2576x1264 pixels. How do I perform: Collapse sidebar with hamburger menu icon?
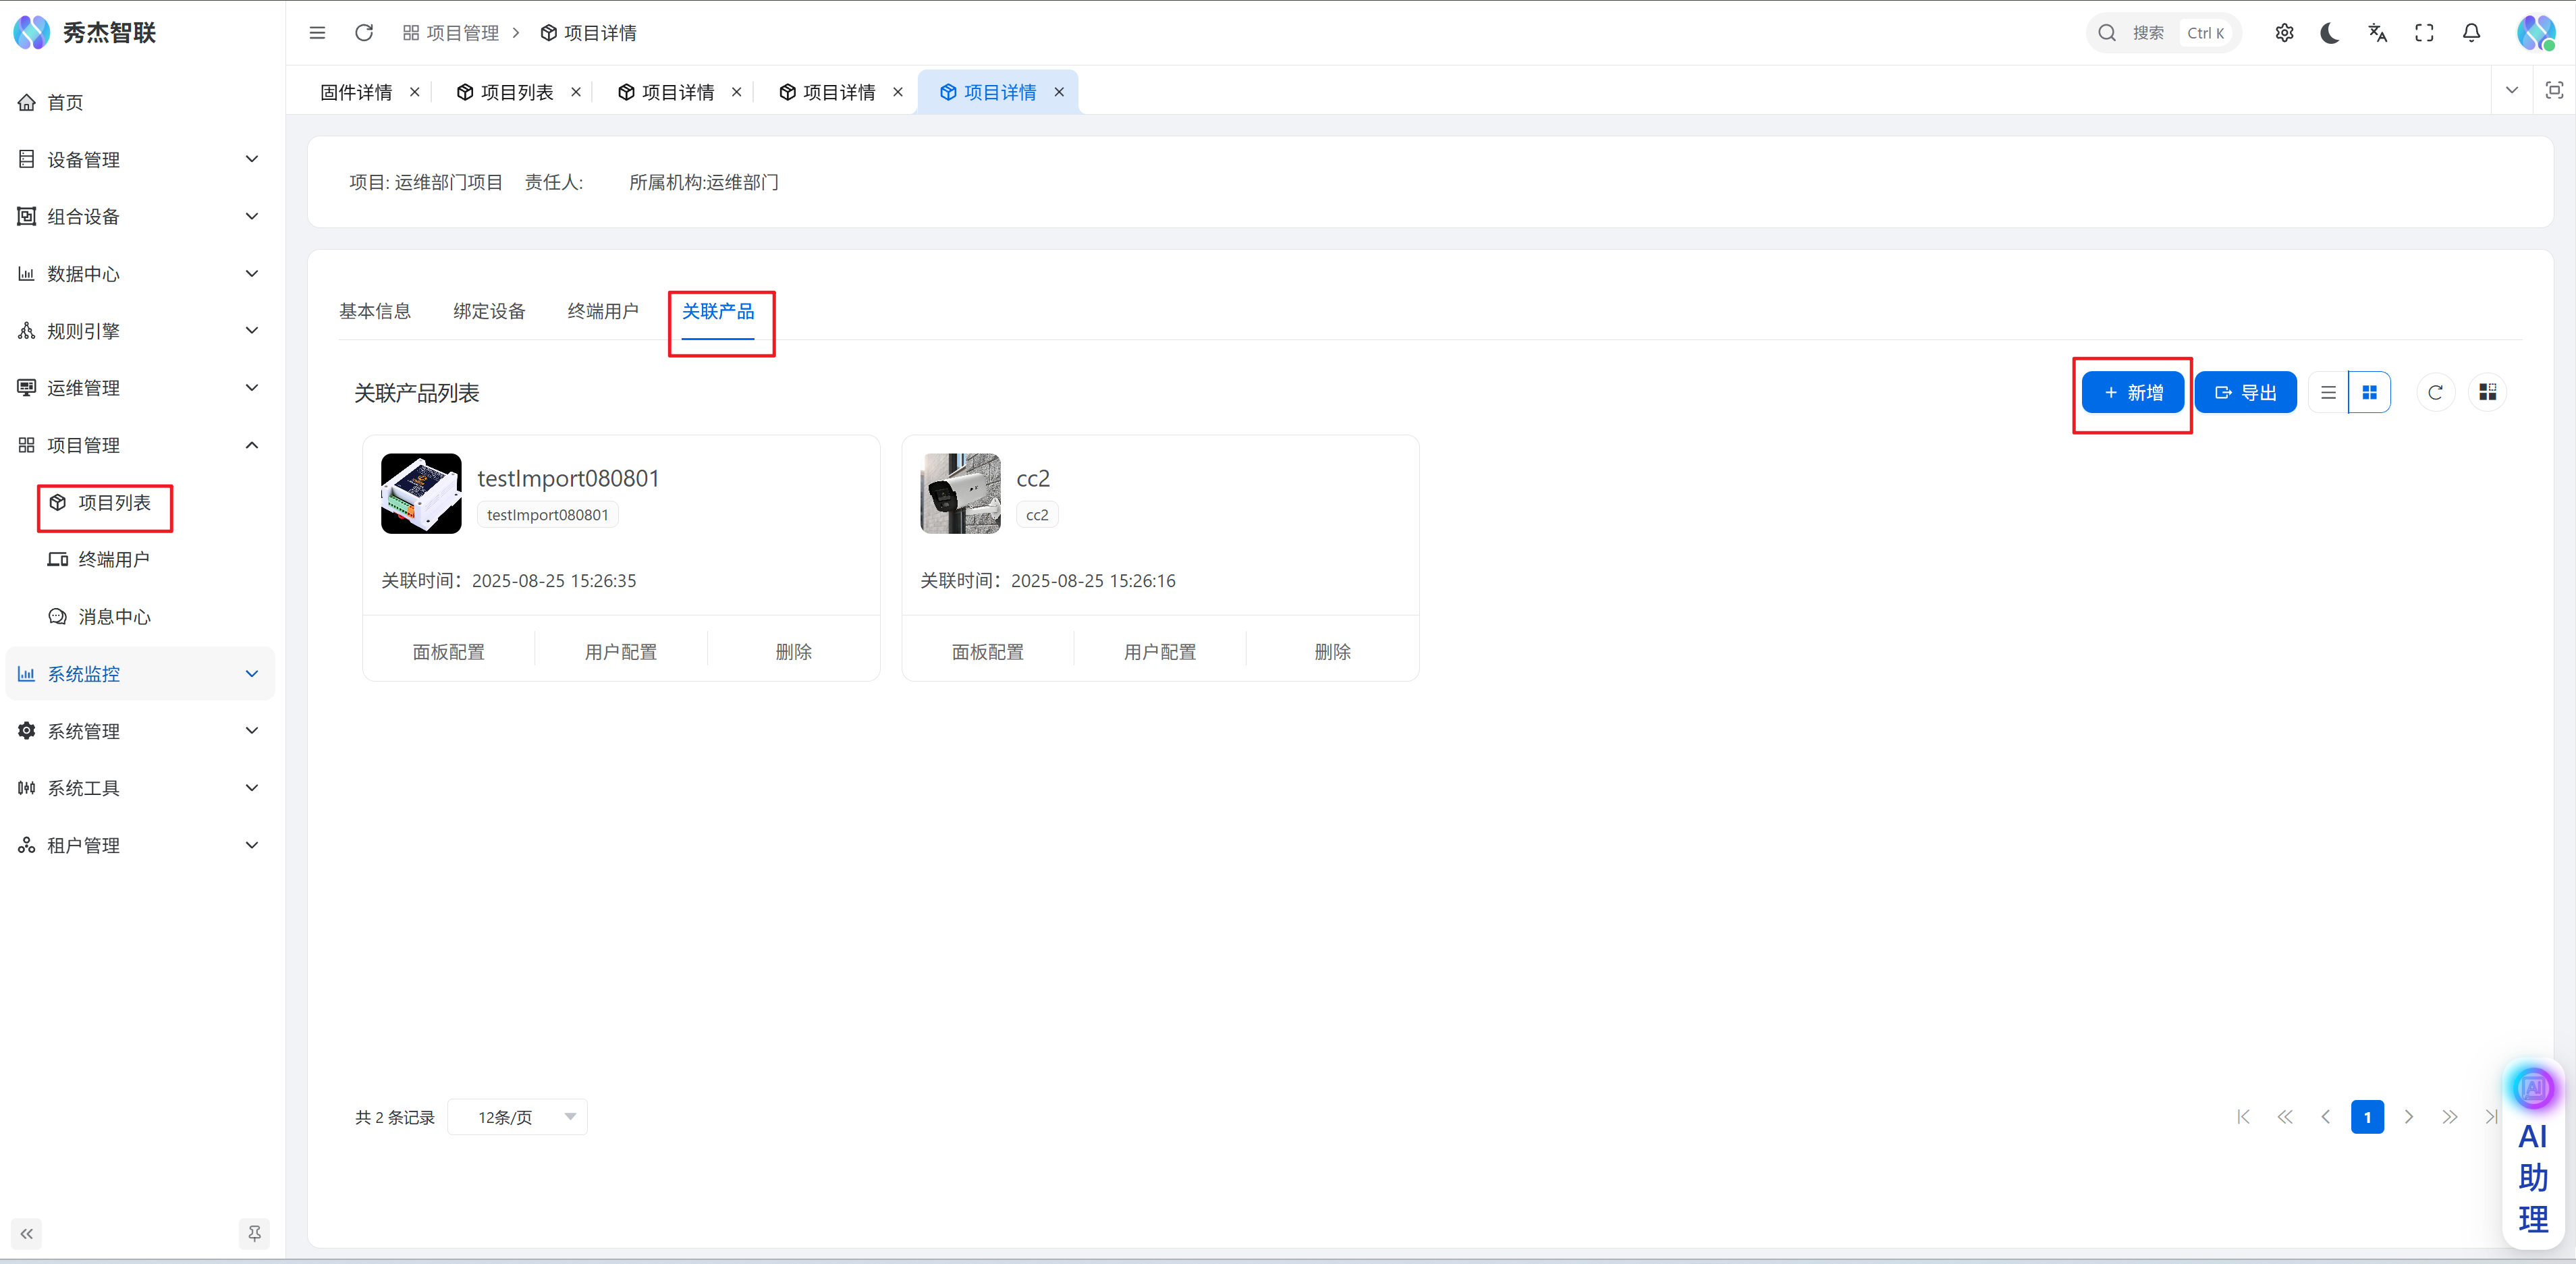(x=317, y=33)
